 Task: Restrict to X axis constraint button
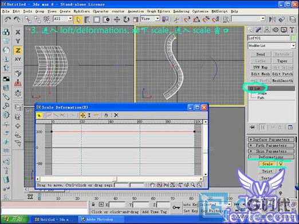[x=18, y=32]
